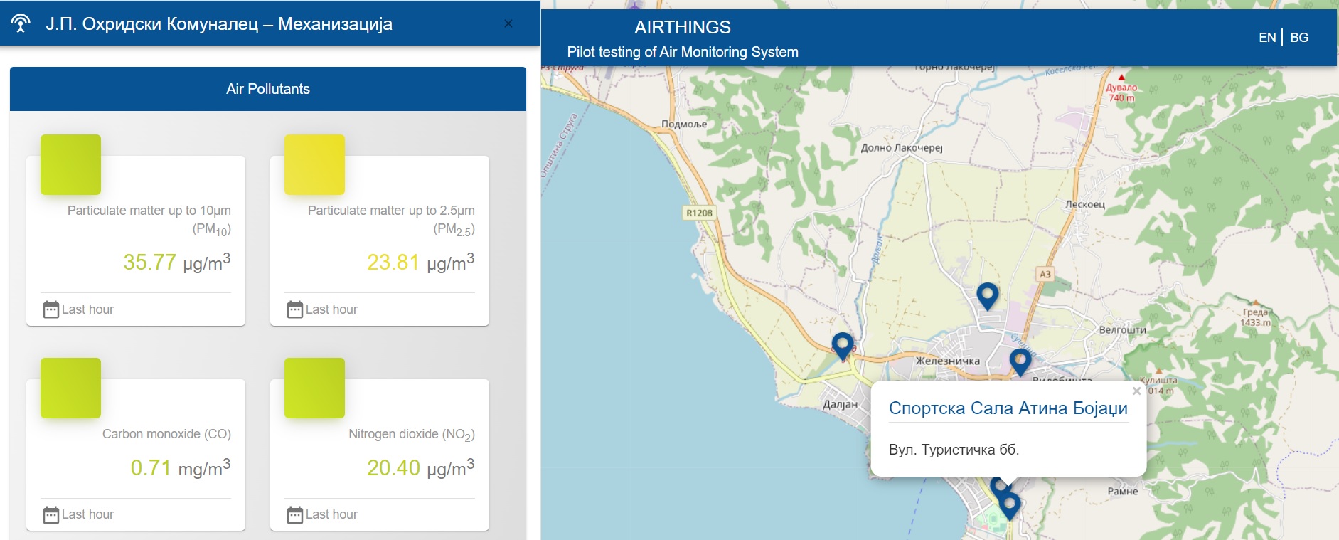Viewport: 1339px width, 540px height.
Task: Click the Air Pollutants section header
Action: 268,89
